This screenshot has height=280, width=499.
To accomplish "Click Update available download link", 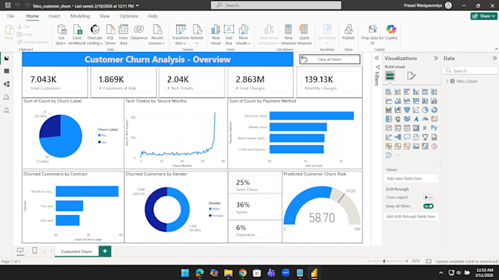I will (x=467, y=261).
